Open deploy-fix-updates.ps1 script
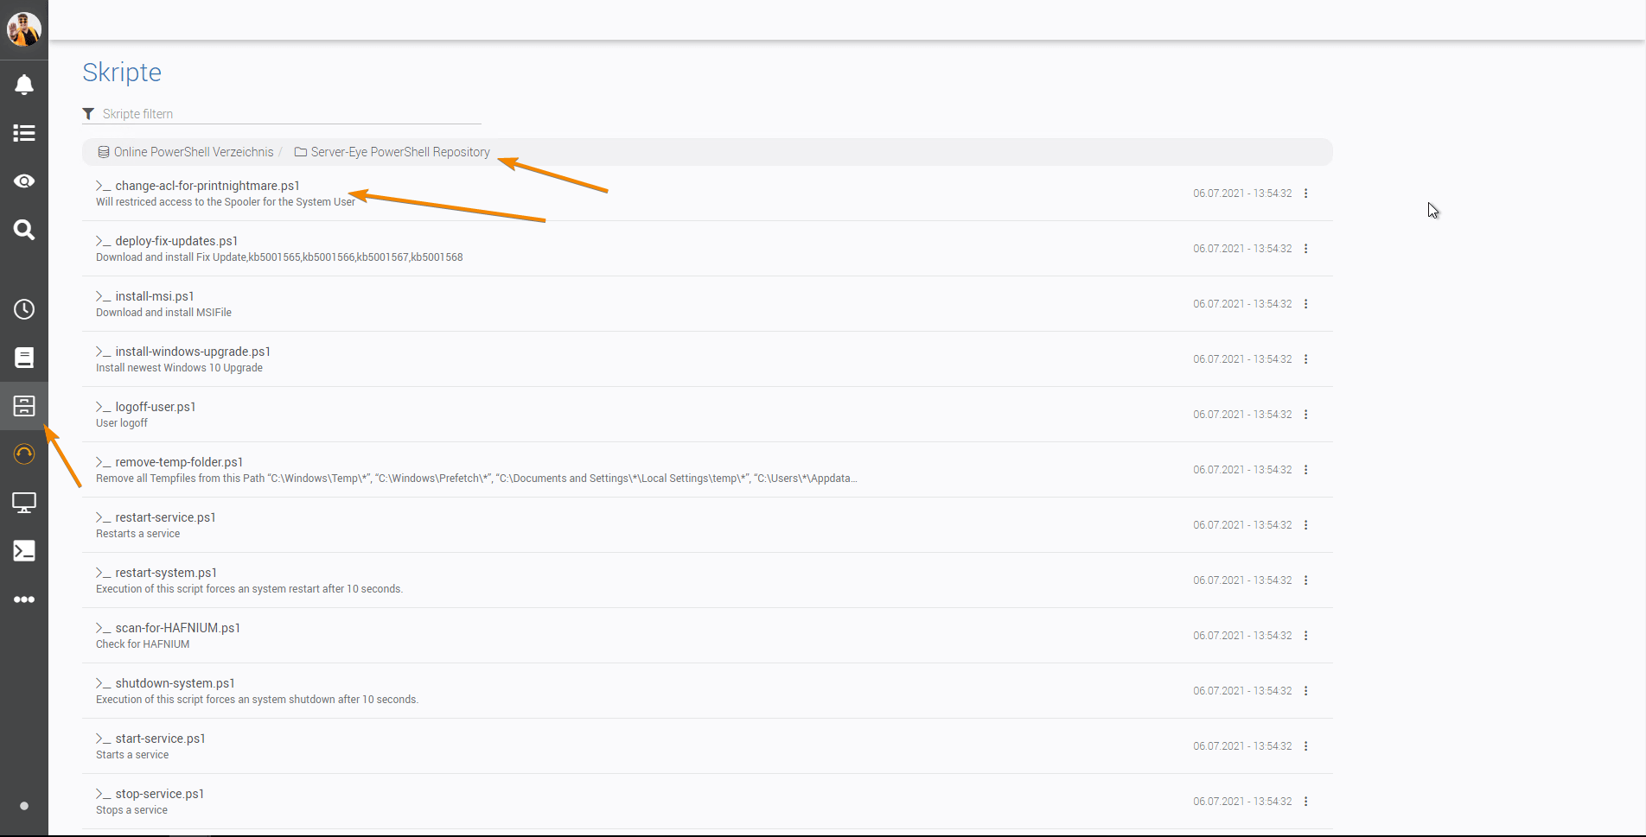 [x=176, y=241]
